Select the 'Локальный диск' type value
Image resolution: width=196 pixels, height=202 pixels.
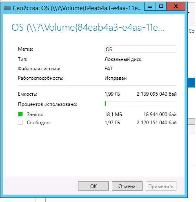pos(123,59)
